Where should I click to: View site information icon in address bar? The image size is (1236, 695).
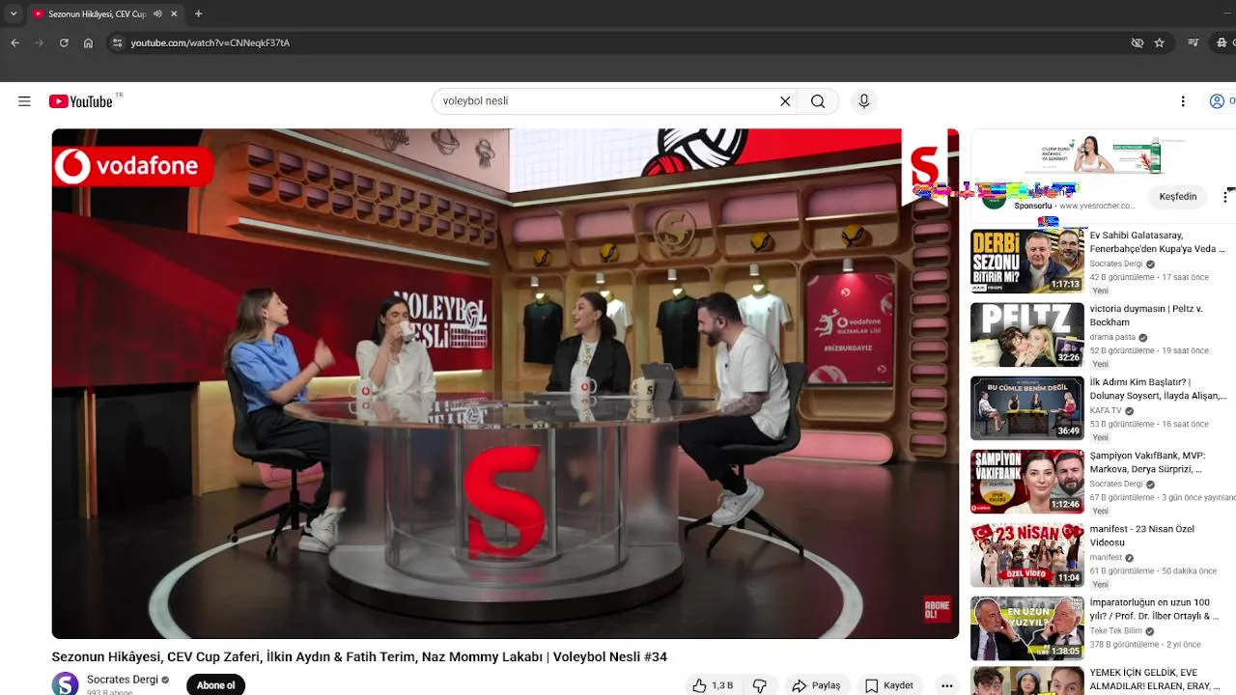pyautogui.click(x=117, y=42)
